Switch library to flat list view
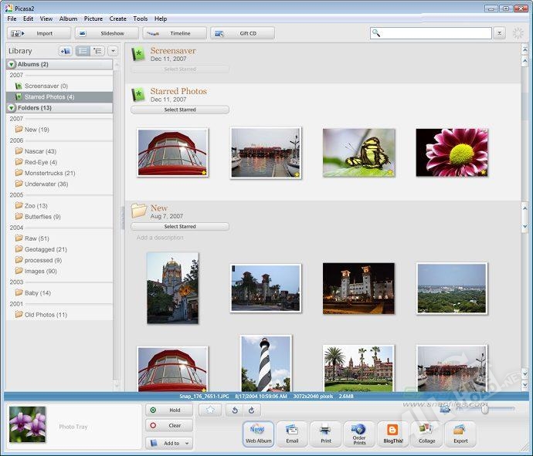The image size is (533, 456). pos(83,51)
